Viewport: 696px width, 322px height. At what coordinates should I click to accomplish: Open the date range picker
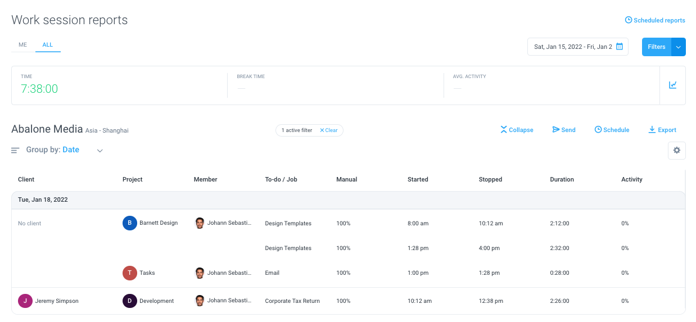tap(577, 47)
